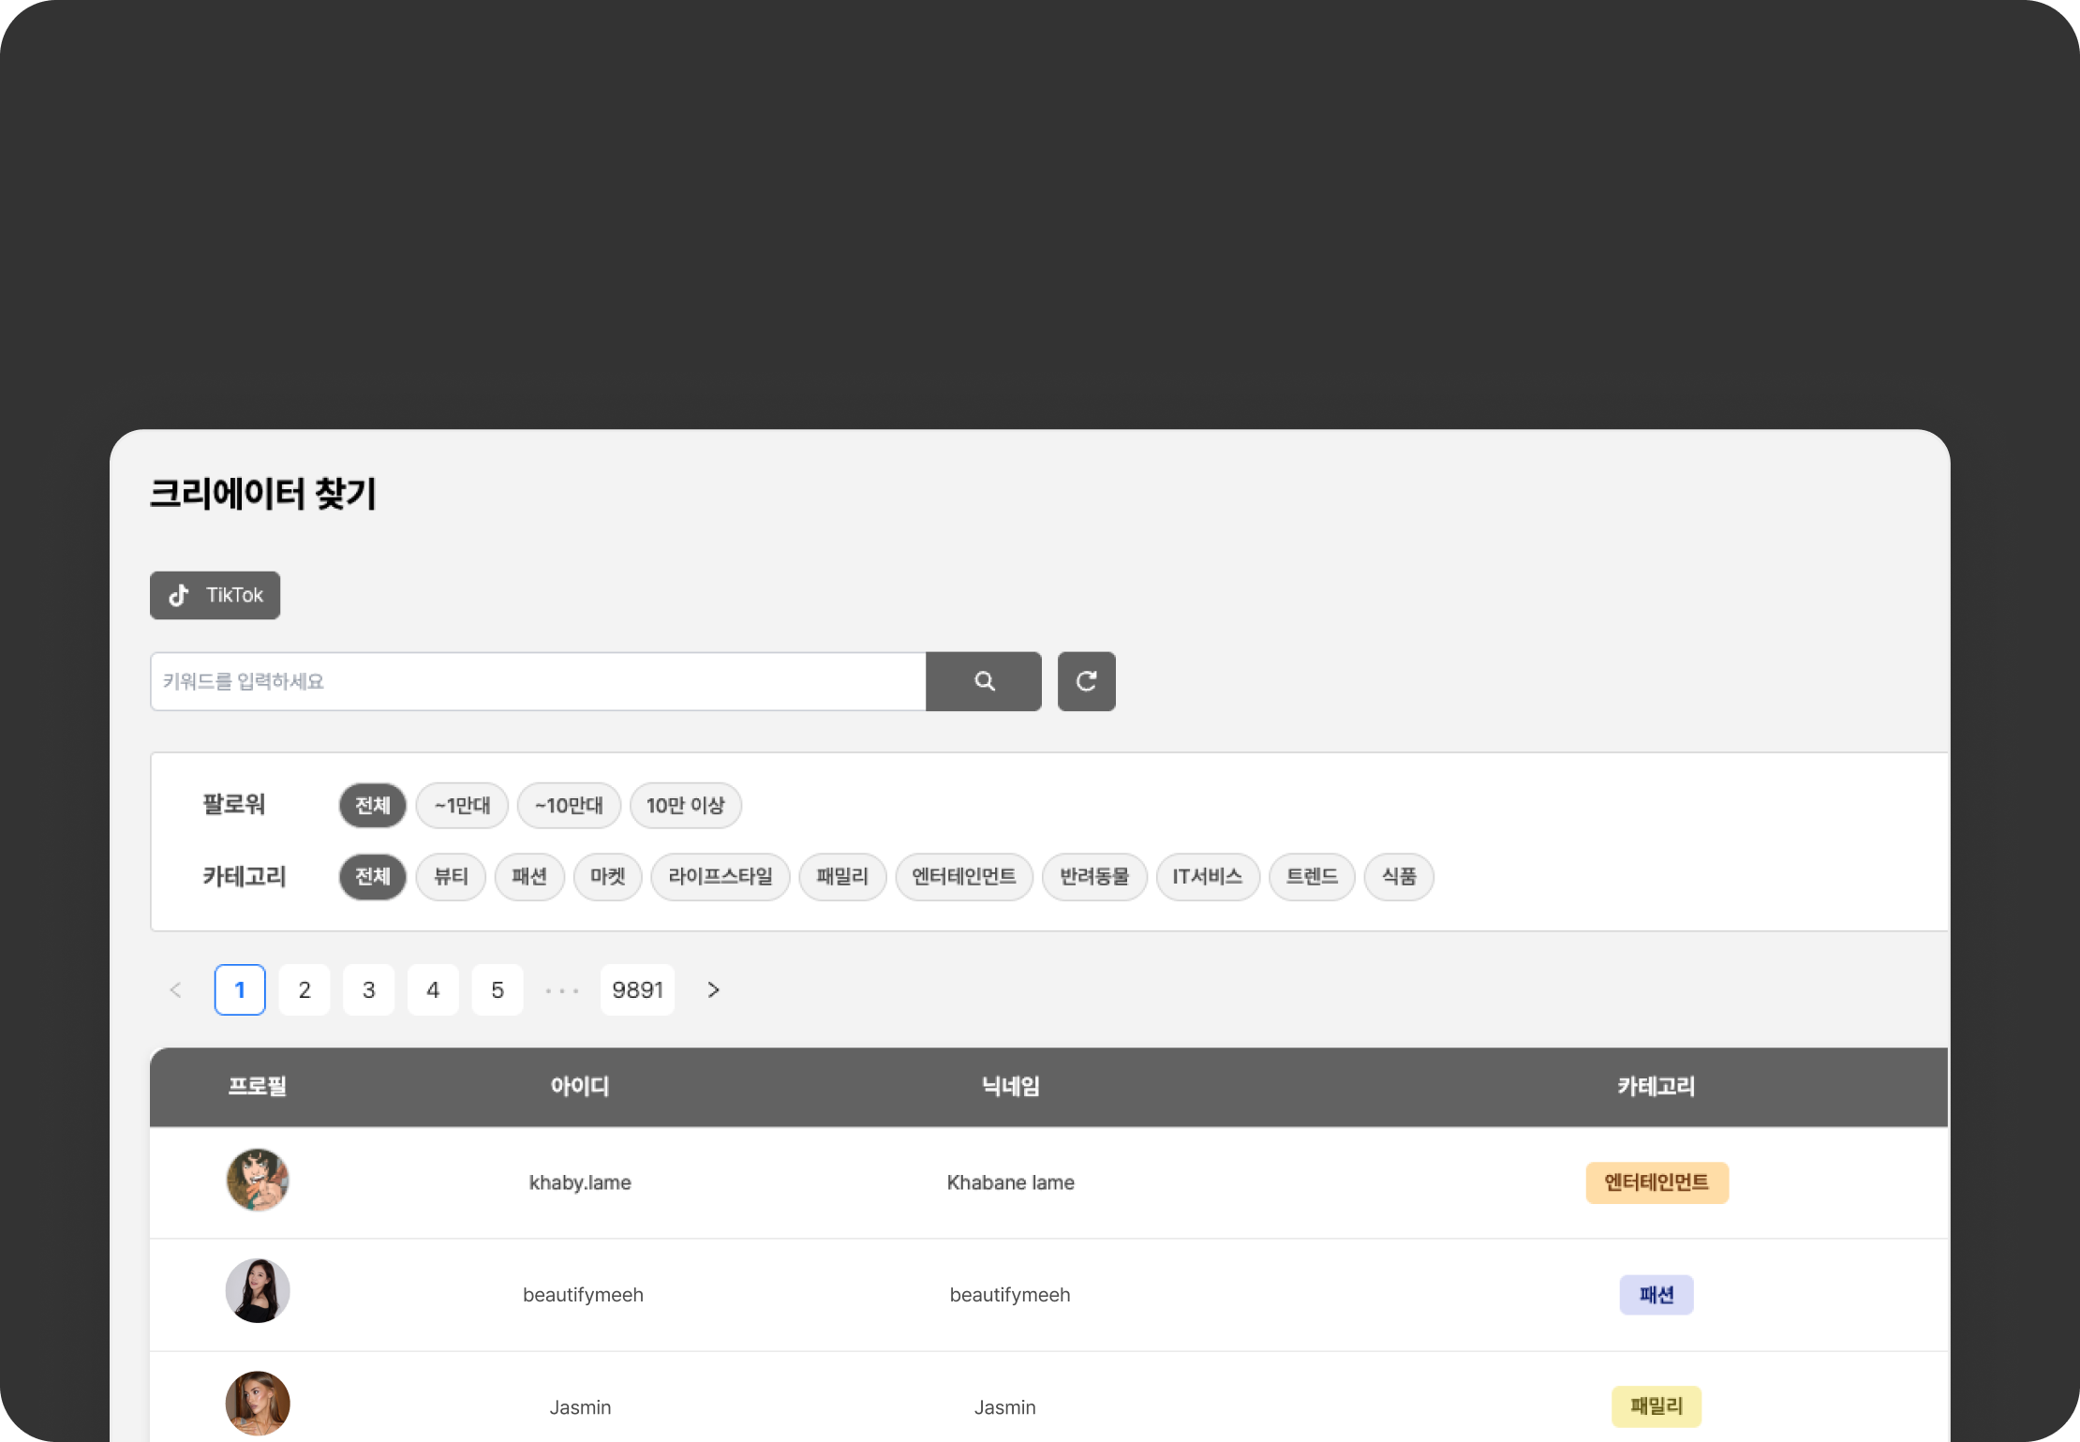The image size is (2080, 1442).
Task: Click the refresh reset icon button
Action: tap(1086, 681)
